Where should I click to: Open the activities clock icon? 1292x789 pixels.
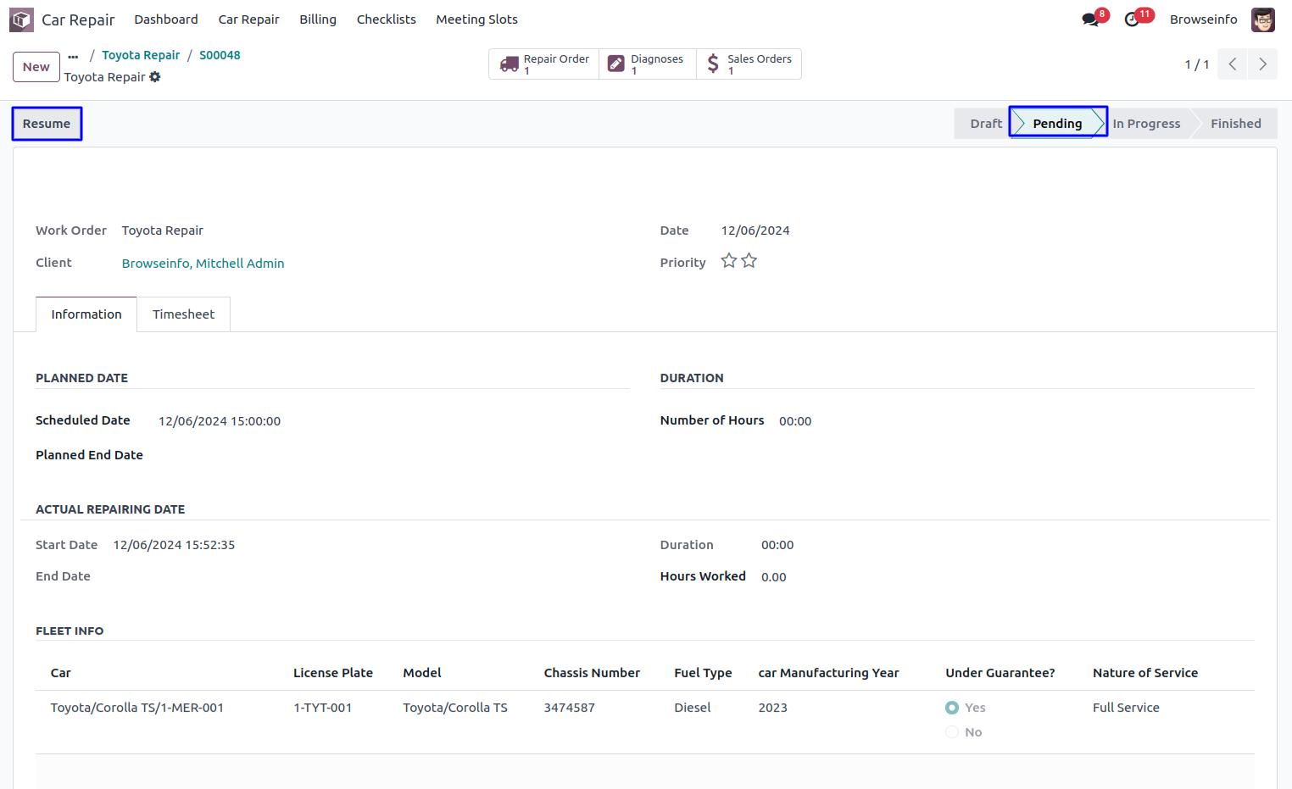tap(1132, 19)
